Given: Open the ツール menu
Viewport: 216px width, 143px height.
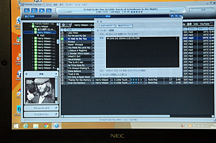Looking at the screenshot, I should [x=78, y=4].
